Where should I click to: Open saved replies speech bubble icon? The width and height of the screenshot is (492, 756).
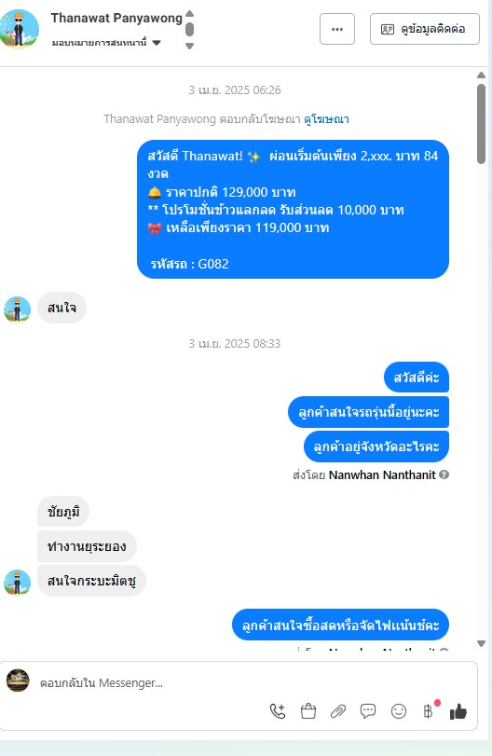click(x=368, y=711)
